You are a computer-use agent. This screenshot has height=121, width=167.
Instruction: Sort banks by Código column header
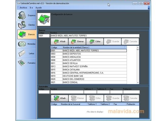pyautogui.click(x=56, y=47)
